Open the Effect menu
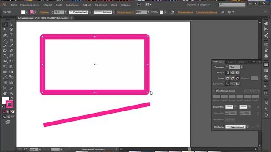 pyautogui.click(x=86, y=5)
